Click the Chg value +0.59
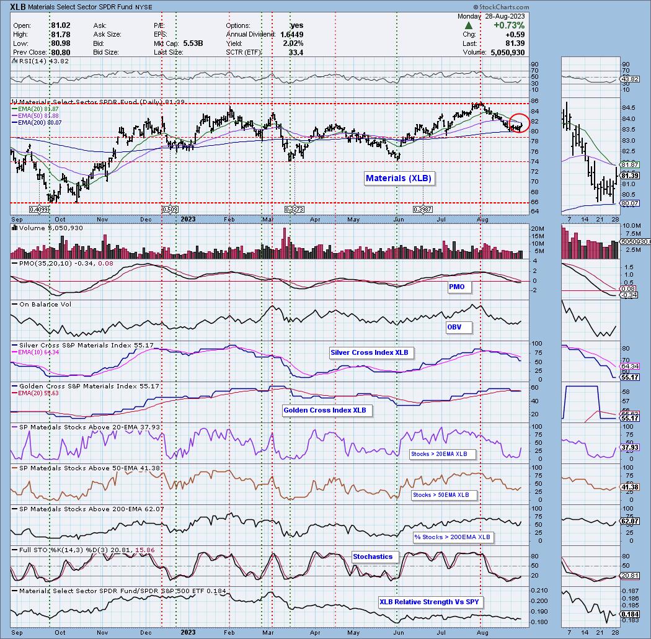 pyautogui.click(x=515, y=35)
